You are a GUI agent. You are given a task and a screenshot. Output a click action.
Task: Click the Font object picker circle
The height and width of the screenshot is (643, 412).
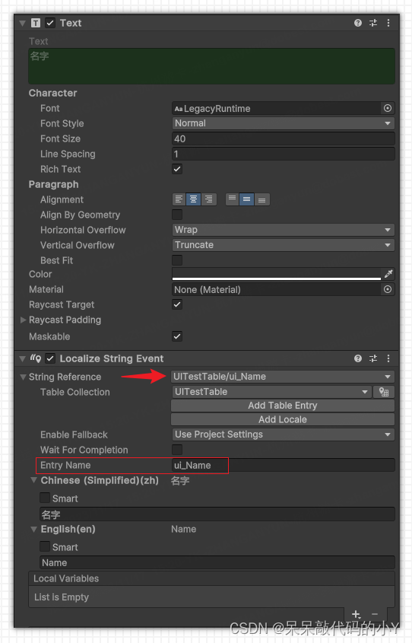click(x=388, y=108)
